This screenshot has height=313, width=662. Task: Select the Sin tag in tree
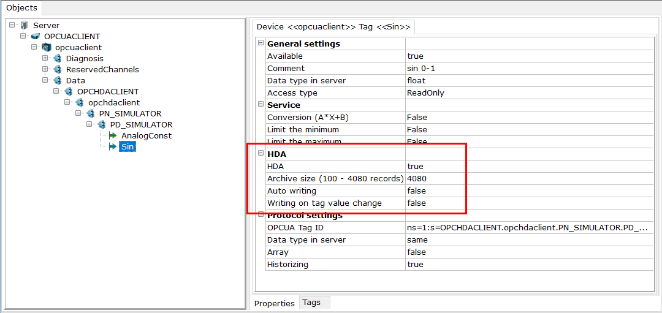coord(127,147)
